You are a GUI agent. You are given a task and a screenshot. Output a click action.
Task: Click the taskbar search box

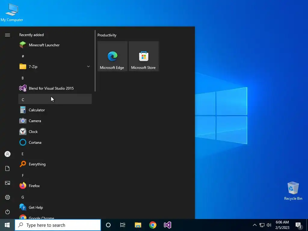coord(58,225)
